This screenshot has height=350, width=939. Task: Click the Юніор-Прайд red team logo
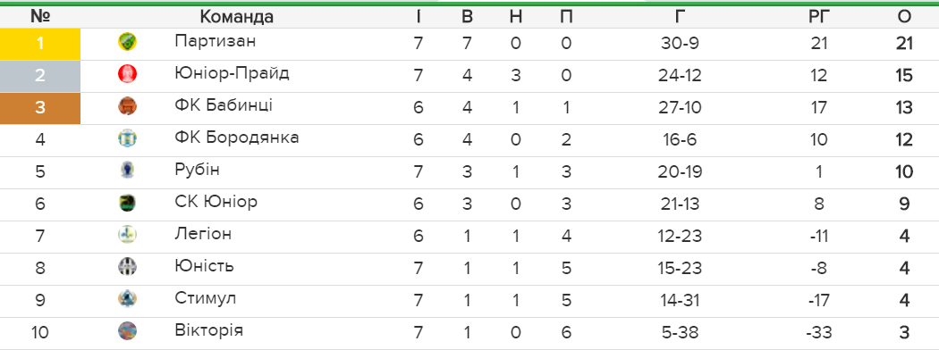(128, 74)
